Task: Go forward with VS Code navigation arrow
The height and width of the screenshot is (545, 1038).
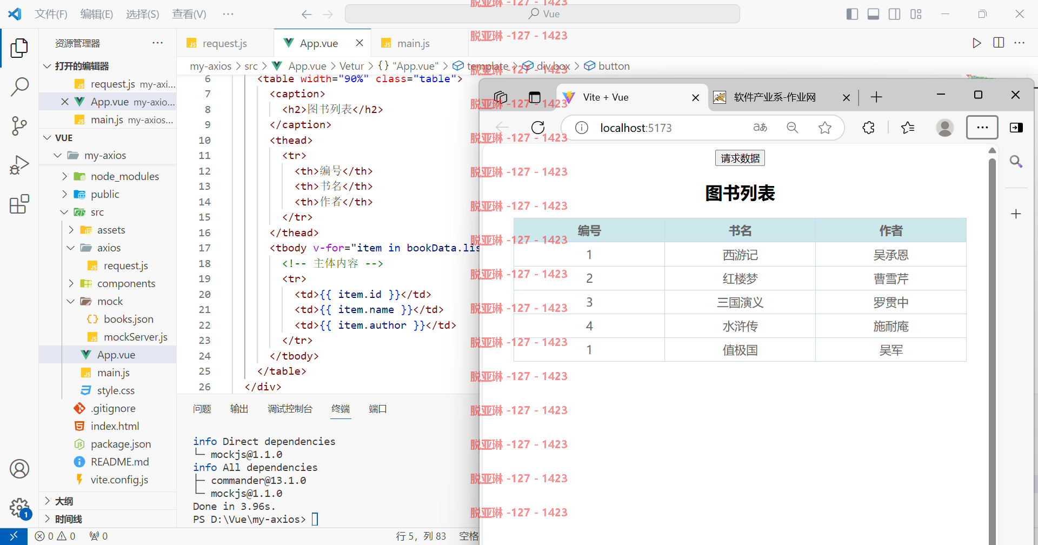Action: (x=328, y=15)
